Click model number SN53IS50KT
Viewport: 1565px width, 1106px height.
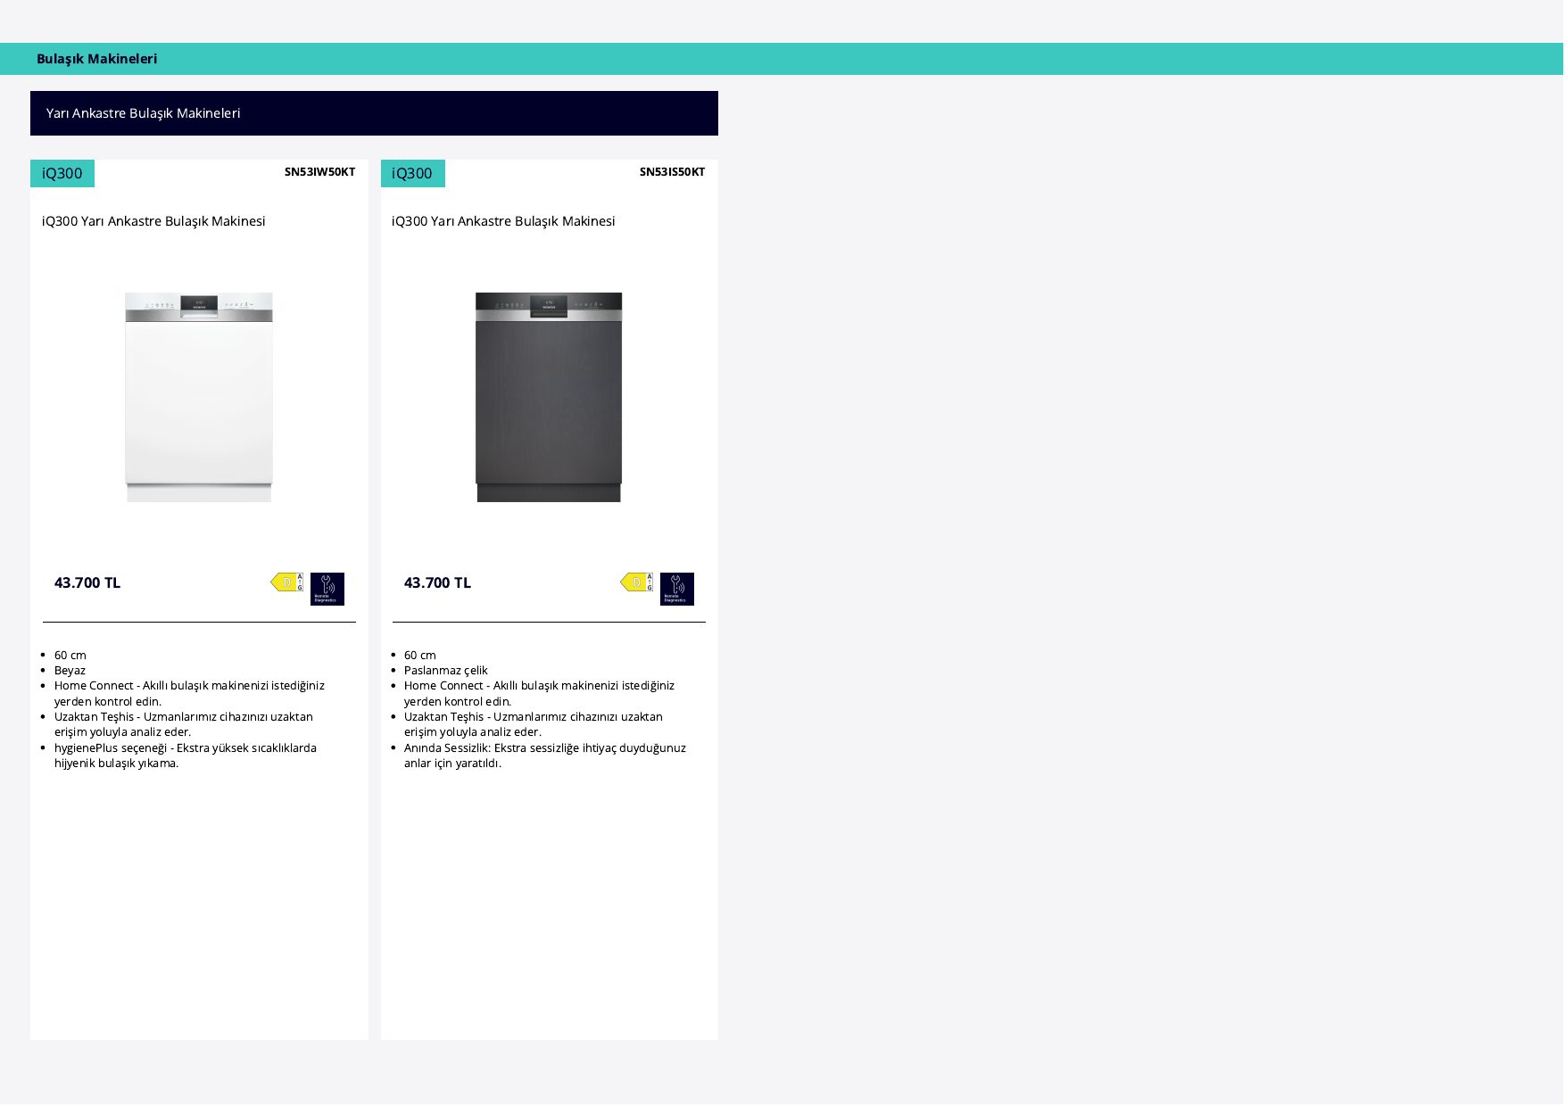pyautogui.click(x=672, y=172)
